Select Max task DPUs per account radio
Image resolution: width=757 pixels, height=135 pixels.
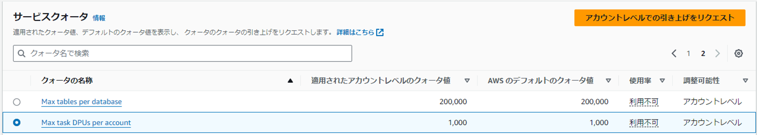click(16, 123)
